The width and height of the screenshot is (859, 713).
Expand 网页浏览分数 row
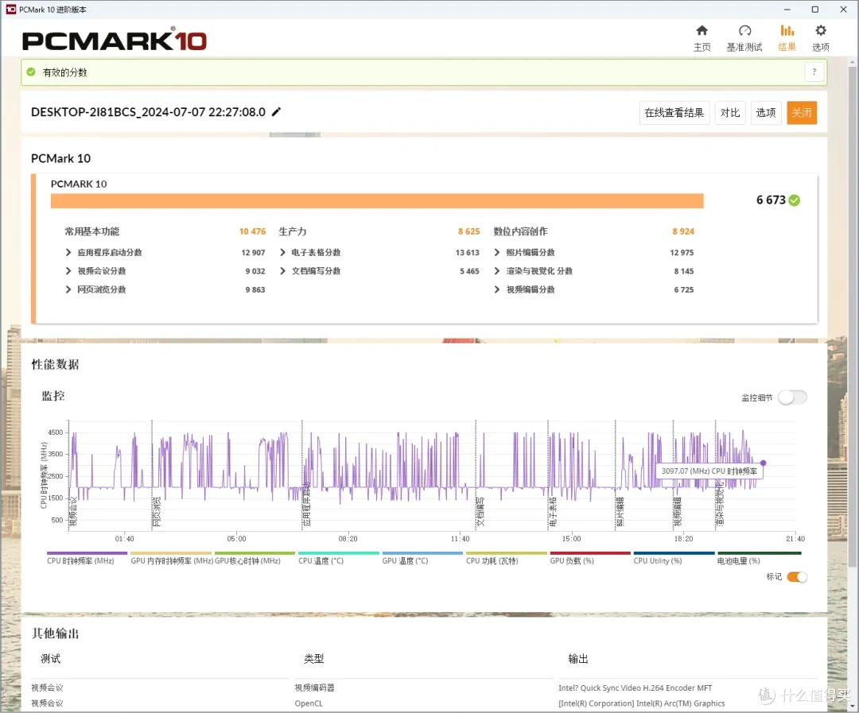(x=68, y=289)
